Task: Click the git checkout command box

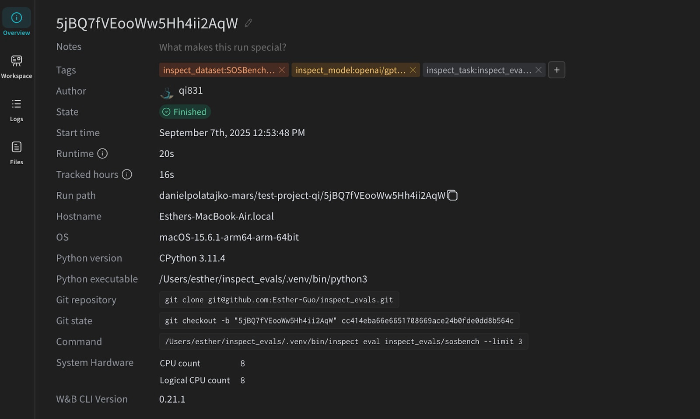Action: (339, 321)
